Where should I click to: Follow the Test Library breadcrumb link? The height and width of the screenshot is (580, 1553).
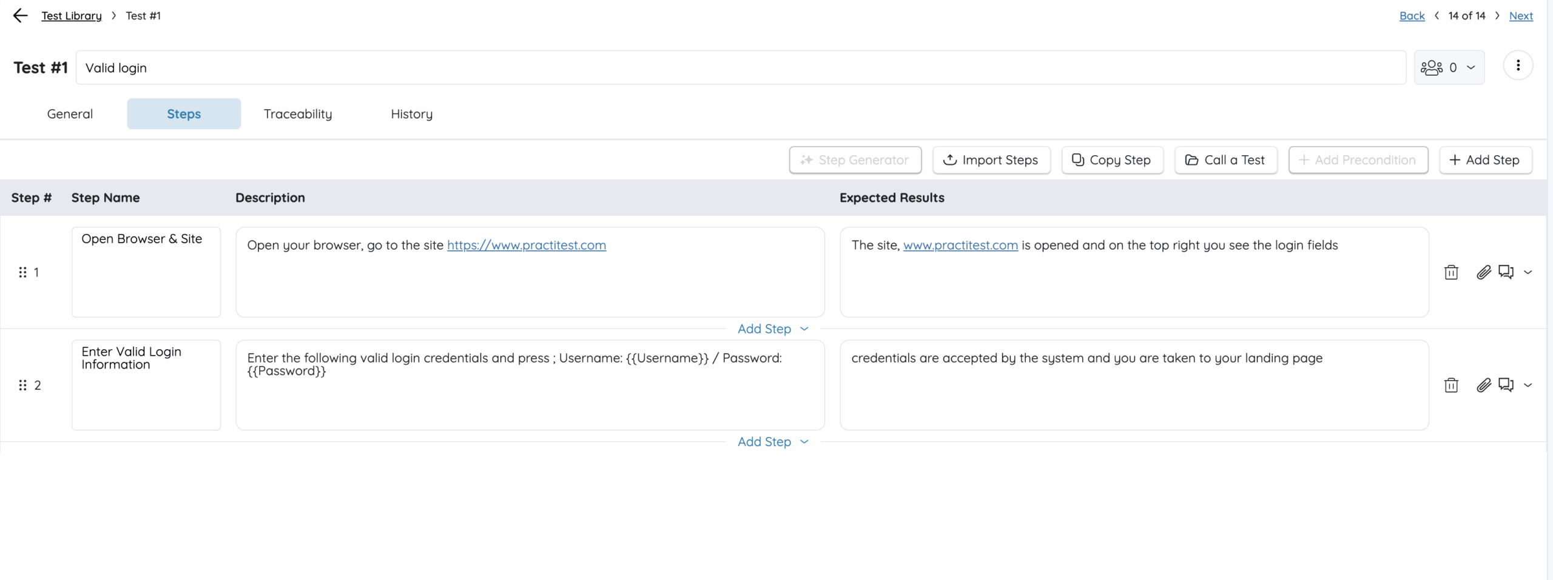tap(72, 16)
